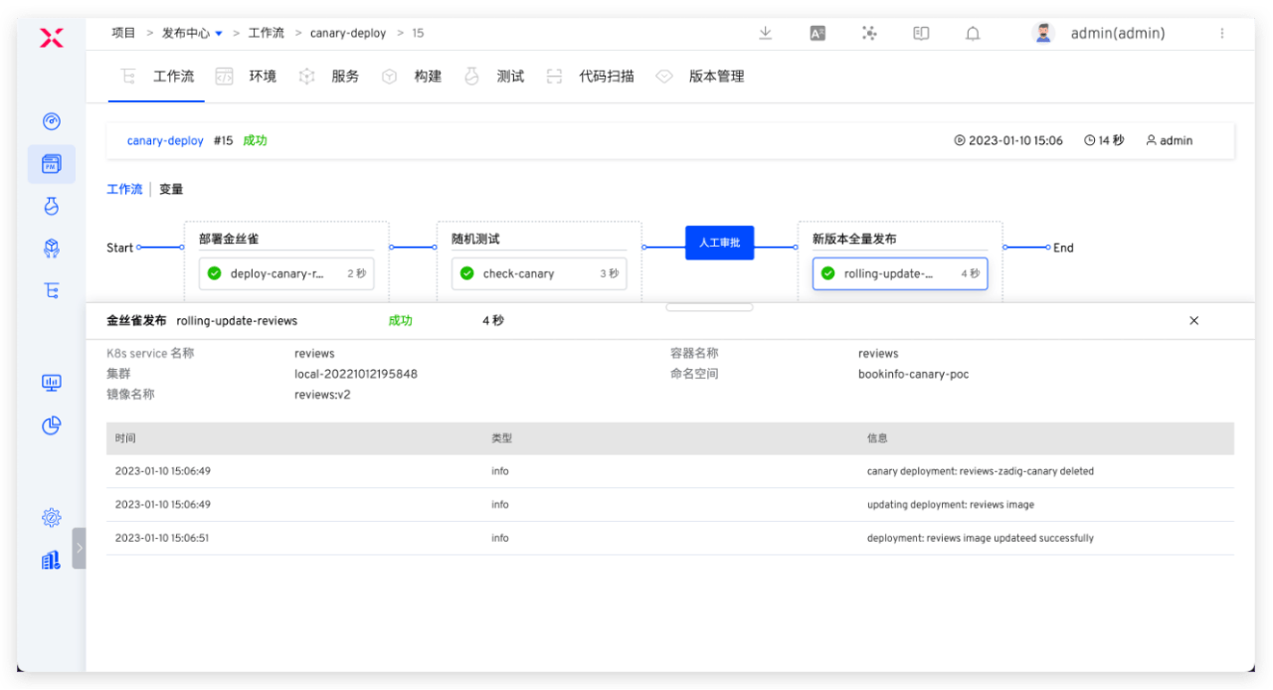1273x690 pixels.
Task: Open the documentation book icon
Action: (x=921, y=33)
